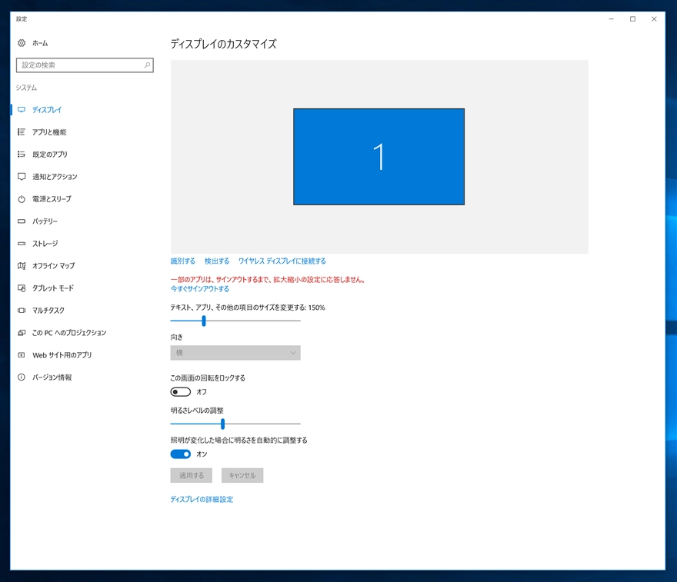The width and height of the screenshot is (677, 582).
Task: Click the 検出する link
Action: (217, 261)
